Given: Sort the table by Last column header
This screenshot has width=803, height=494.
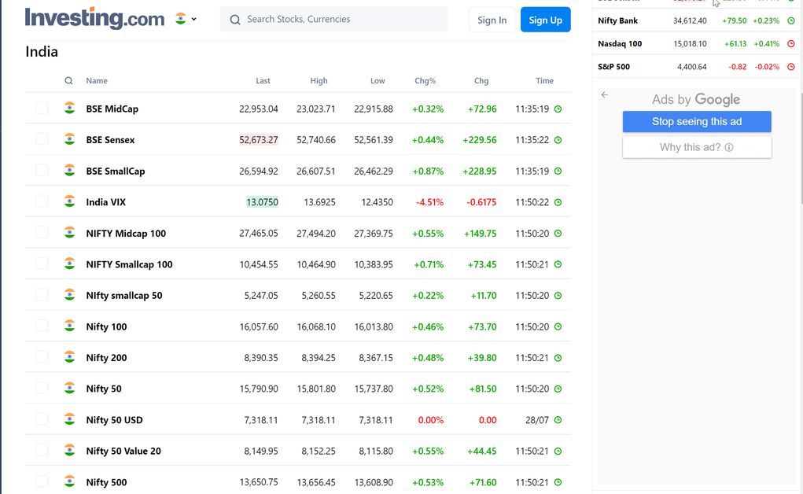Looking at the screenshot, I should tap(263, 81).
